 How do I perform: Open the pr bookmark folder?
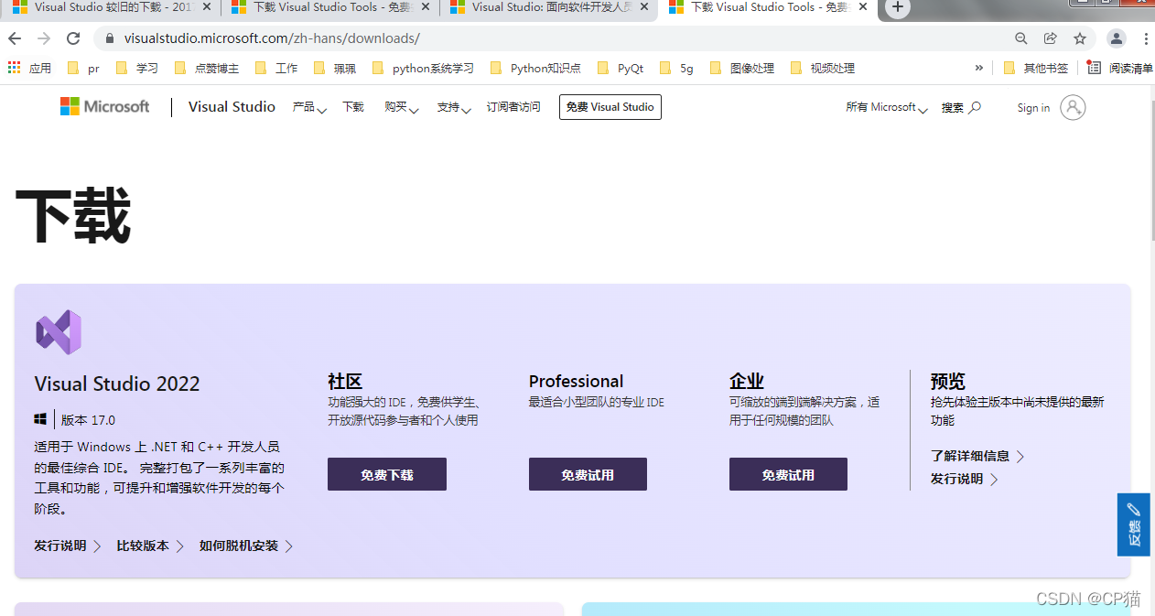tap(83, 68)
